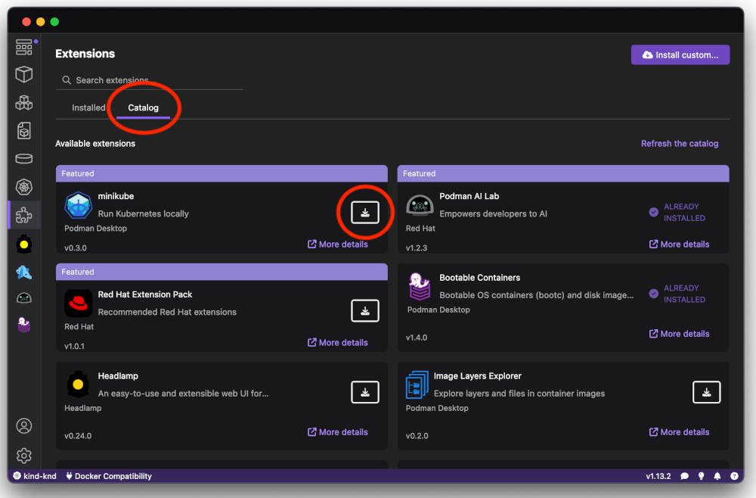
Task: Open the Kubernetes helm-wheel icon
Action: [x=24, y=187]
